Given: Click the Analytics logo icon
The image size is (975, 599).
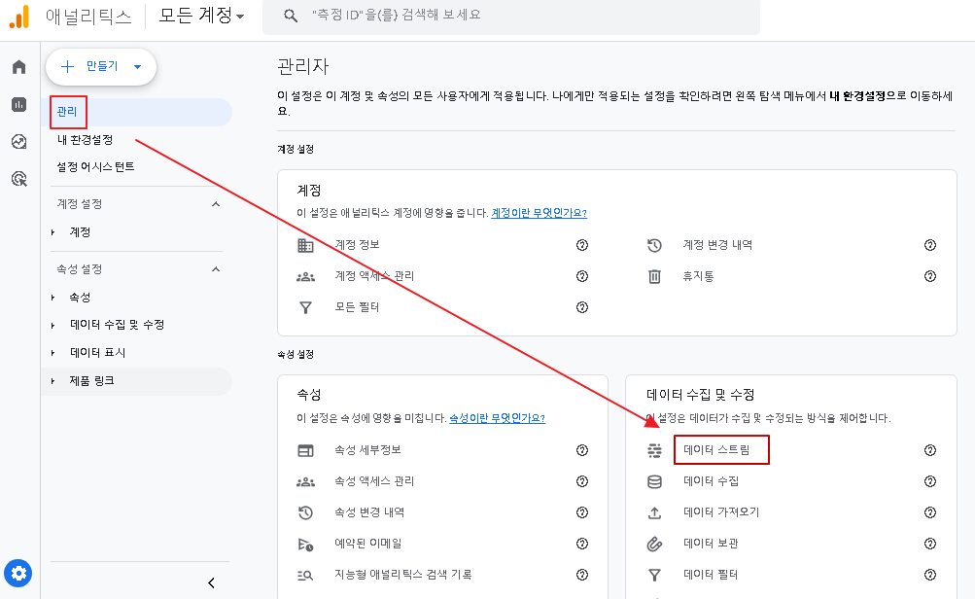Looking at the screenshot, I should (x=19, y=17).
